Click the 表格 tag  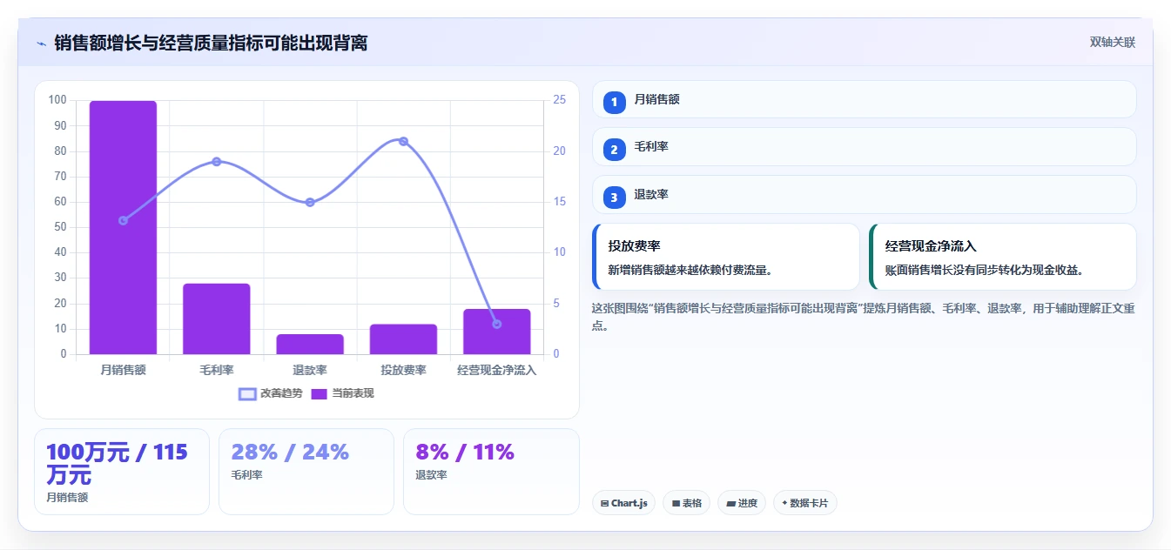click(x=686, y=503)
